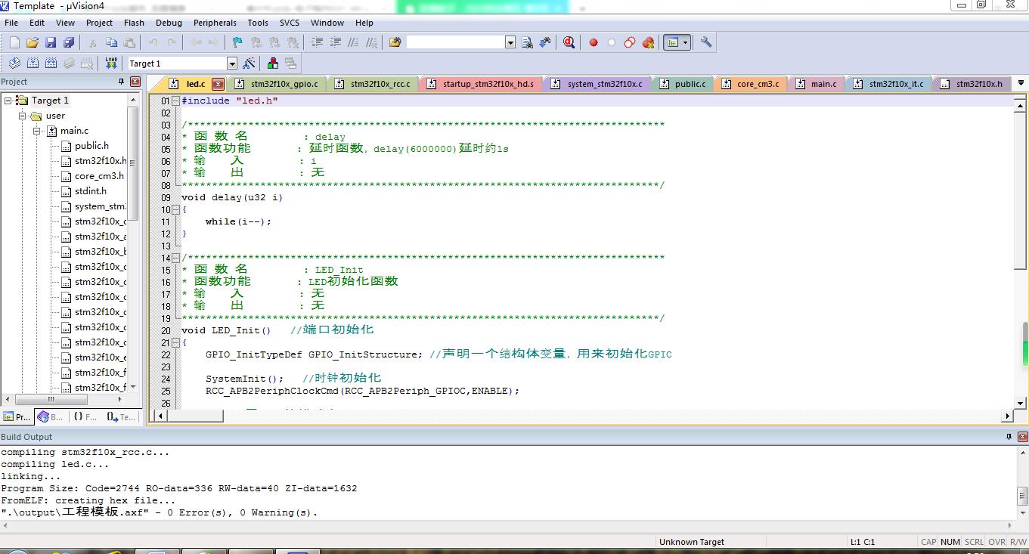The image size is (1029, 554).
Task: Comment the selection with the comment icon
Action: coord(353,42)
